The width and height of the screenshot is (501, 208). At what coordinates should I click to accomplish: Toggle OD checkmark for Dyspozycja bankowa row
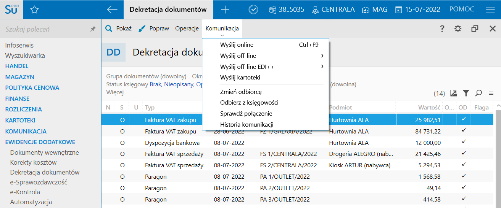coord(464,142)
